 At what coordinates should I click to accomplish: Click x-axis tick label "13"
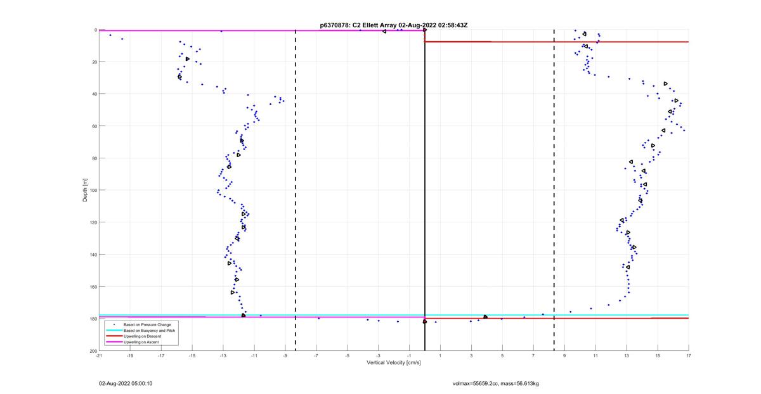[627, 355]
